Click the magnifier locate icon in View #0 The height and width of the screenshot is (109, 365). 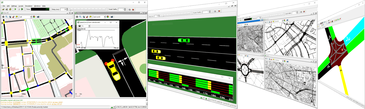click(7, 17)
